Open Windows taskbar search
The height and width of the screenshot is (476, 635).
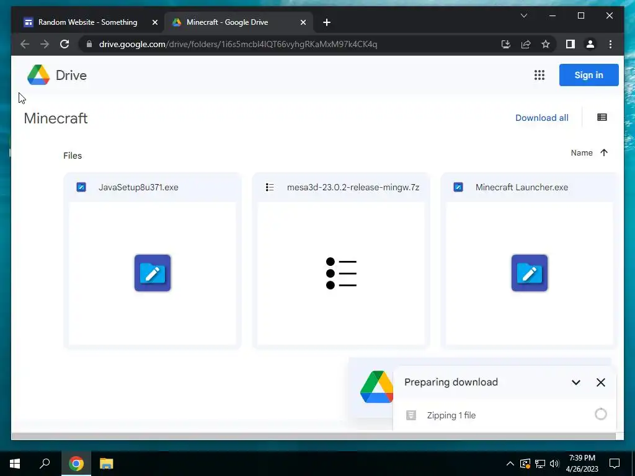(45, 464)
